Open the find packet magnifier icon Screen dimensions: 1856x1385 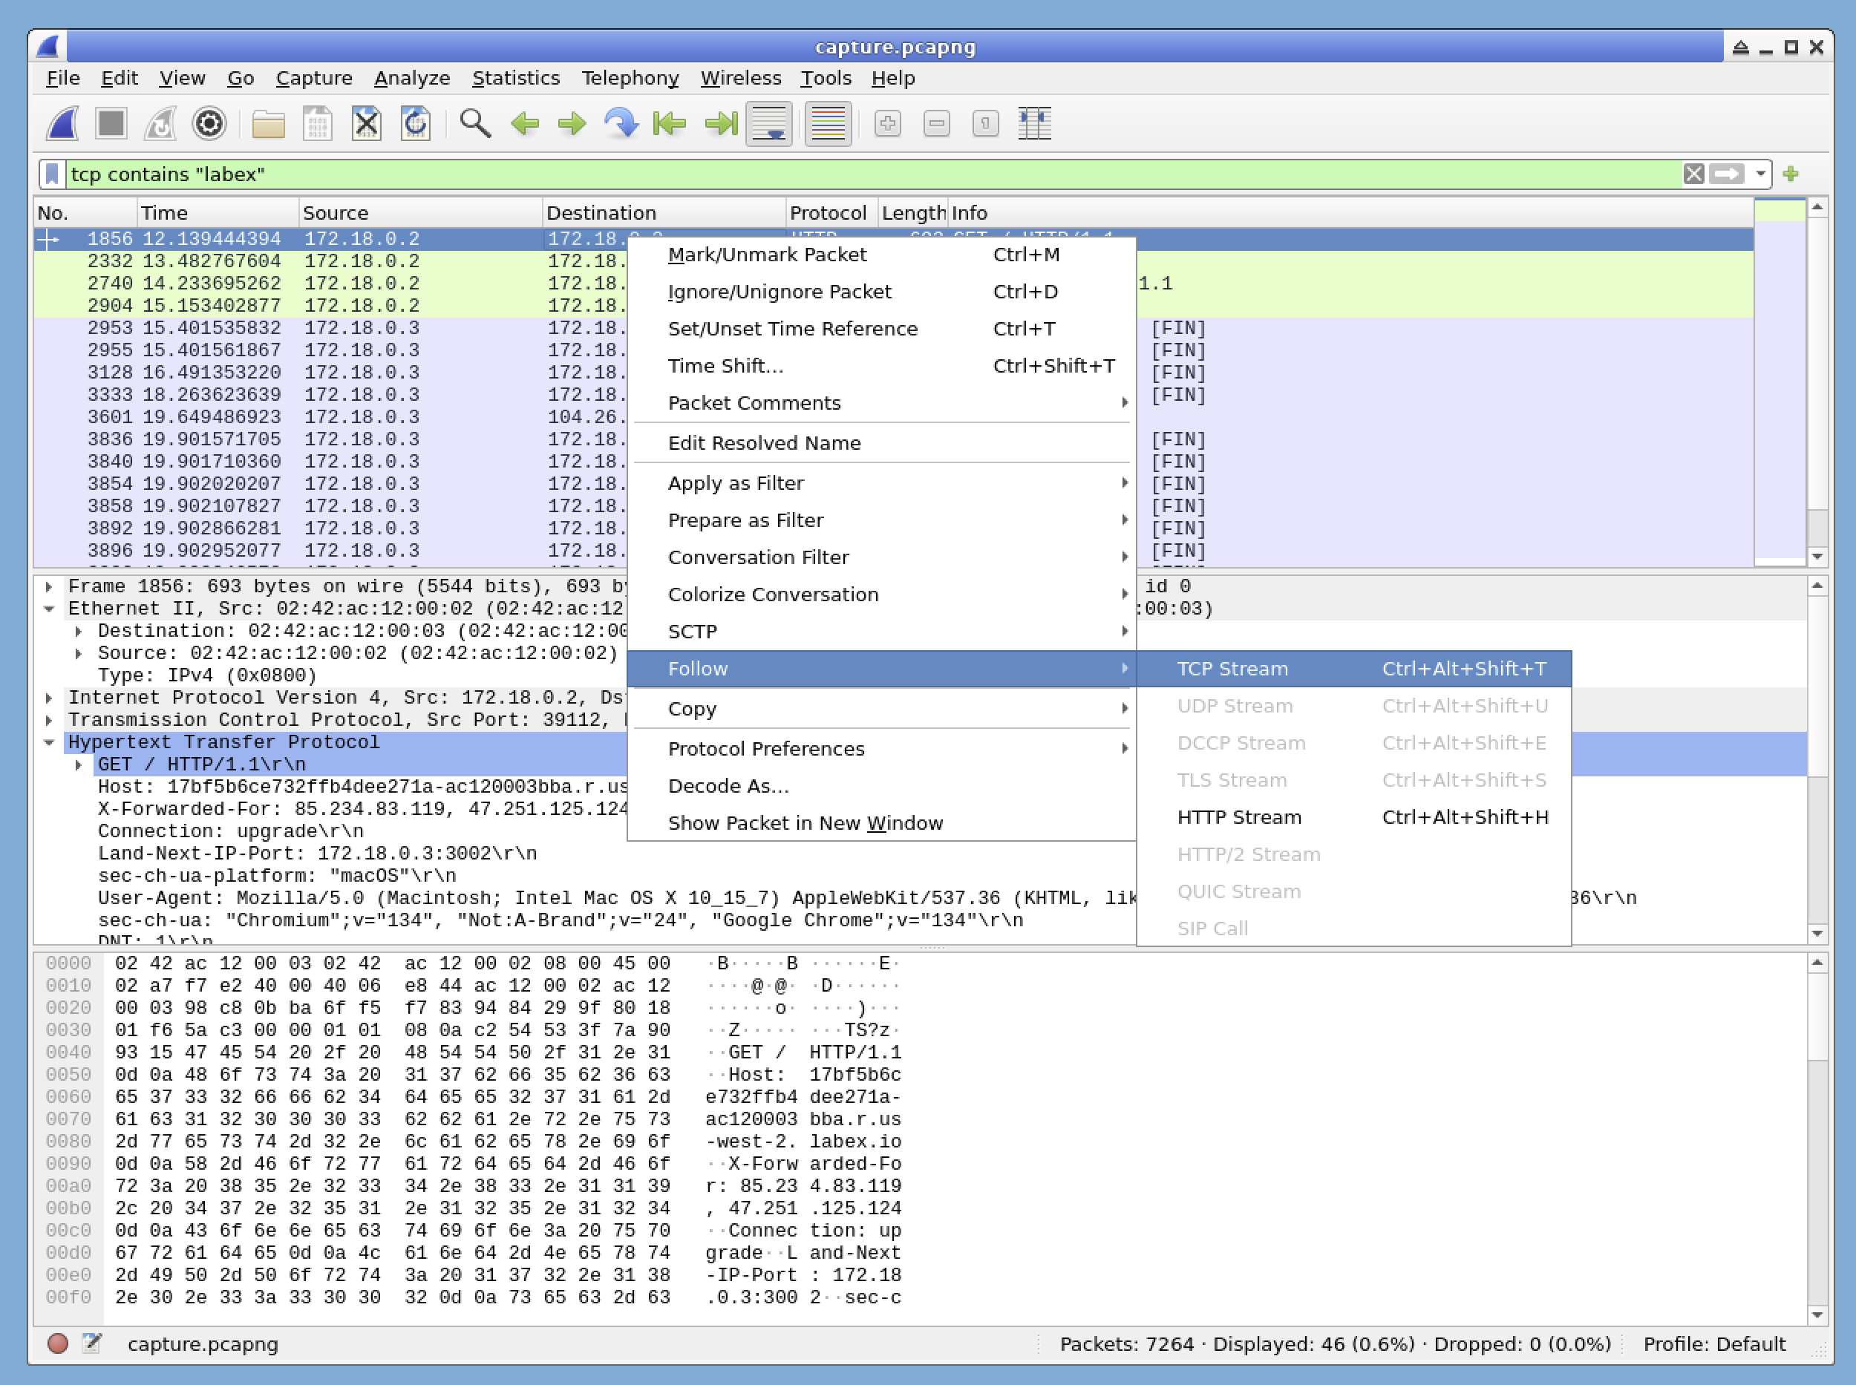(474, 123)
